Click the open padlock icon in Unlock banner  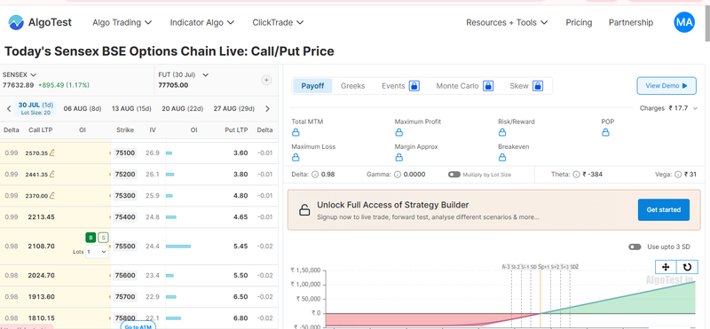tap(304, 210)
